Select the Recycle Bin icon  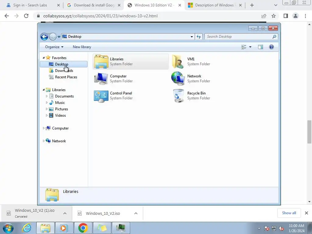point(179,96)
